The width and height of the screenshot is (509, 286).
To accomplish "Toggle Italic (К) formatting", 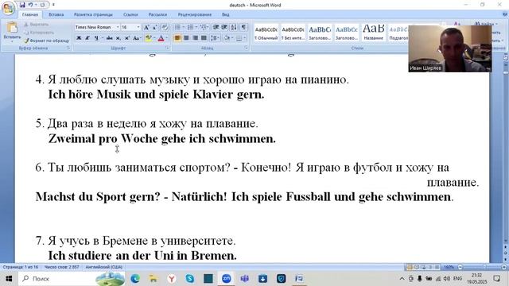I will coord(87,38).
